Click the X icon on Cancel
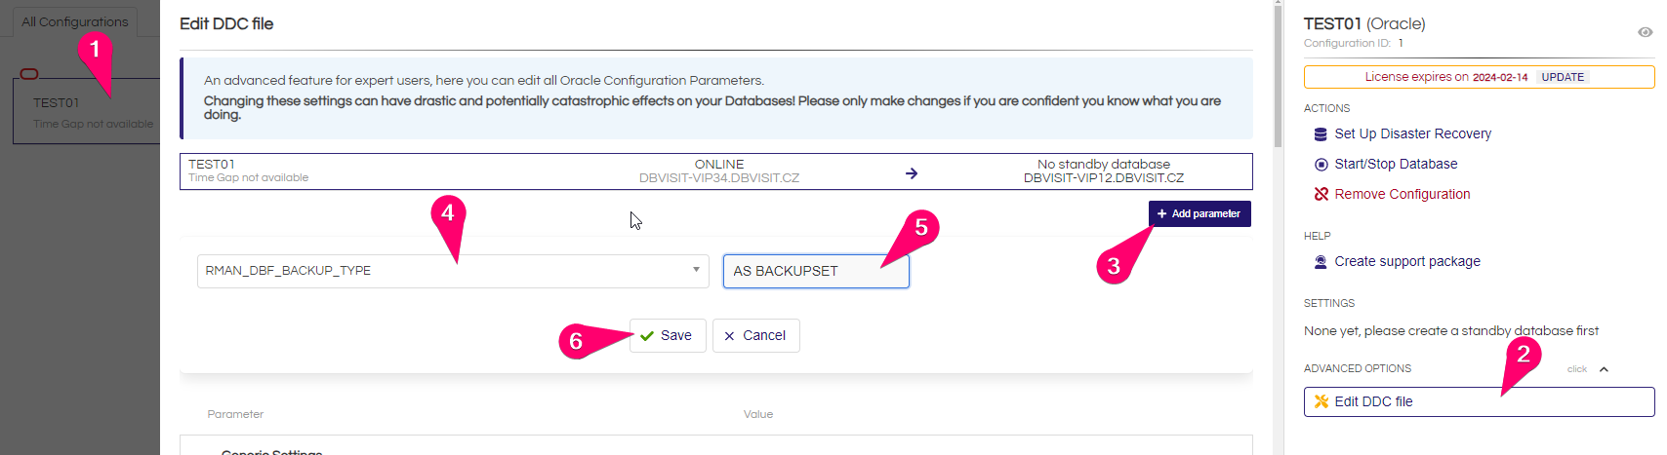The height and width of the screenshot is (455, 1667). click(729, 336)
